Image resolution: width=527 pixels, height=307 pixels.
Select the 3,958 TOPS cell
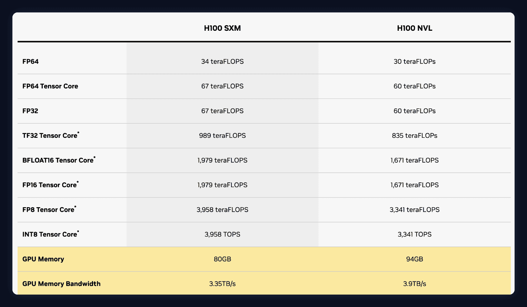click(222, 234)
